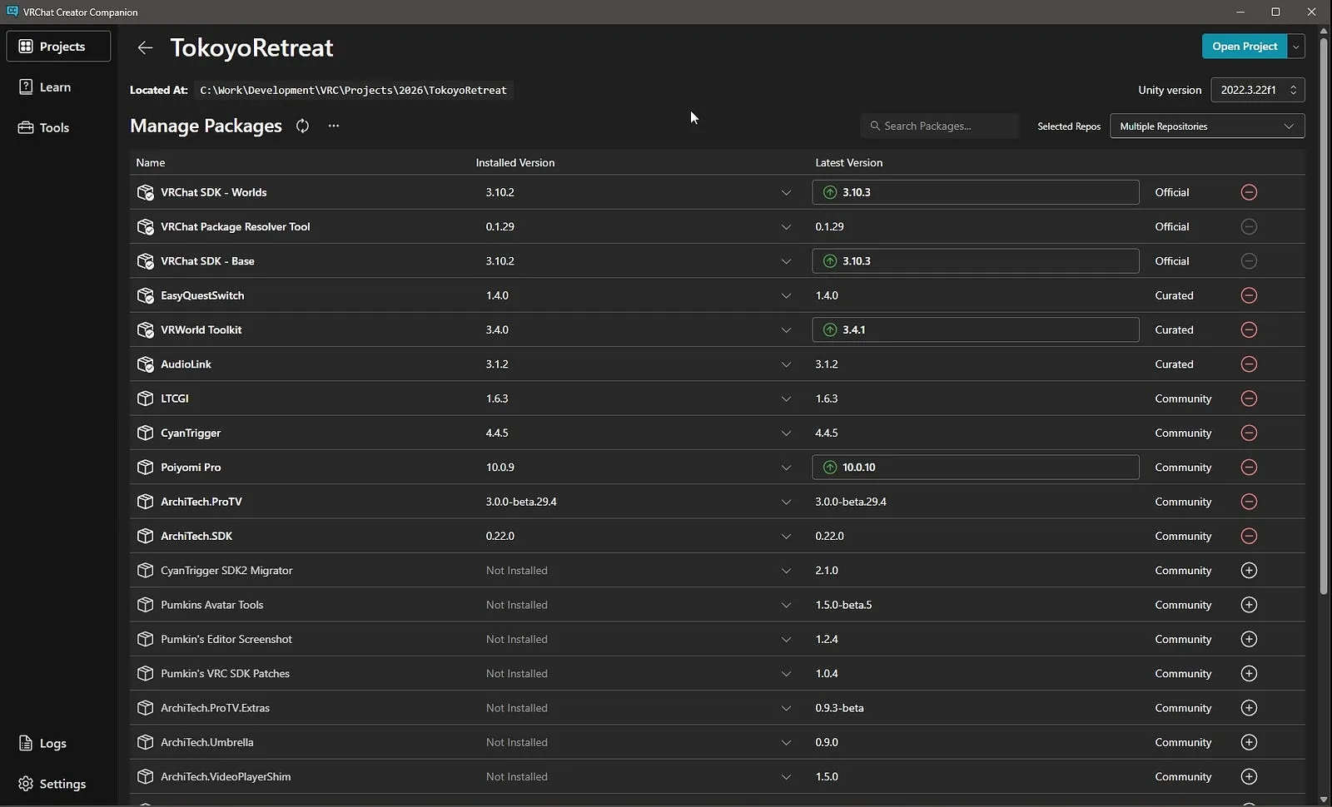Open the Unity version 2022.3.22f1 selector
The image size is (1332, 807).
[1257, 90]
